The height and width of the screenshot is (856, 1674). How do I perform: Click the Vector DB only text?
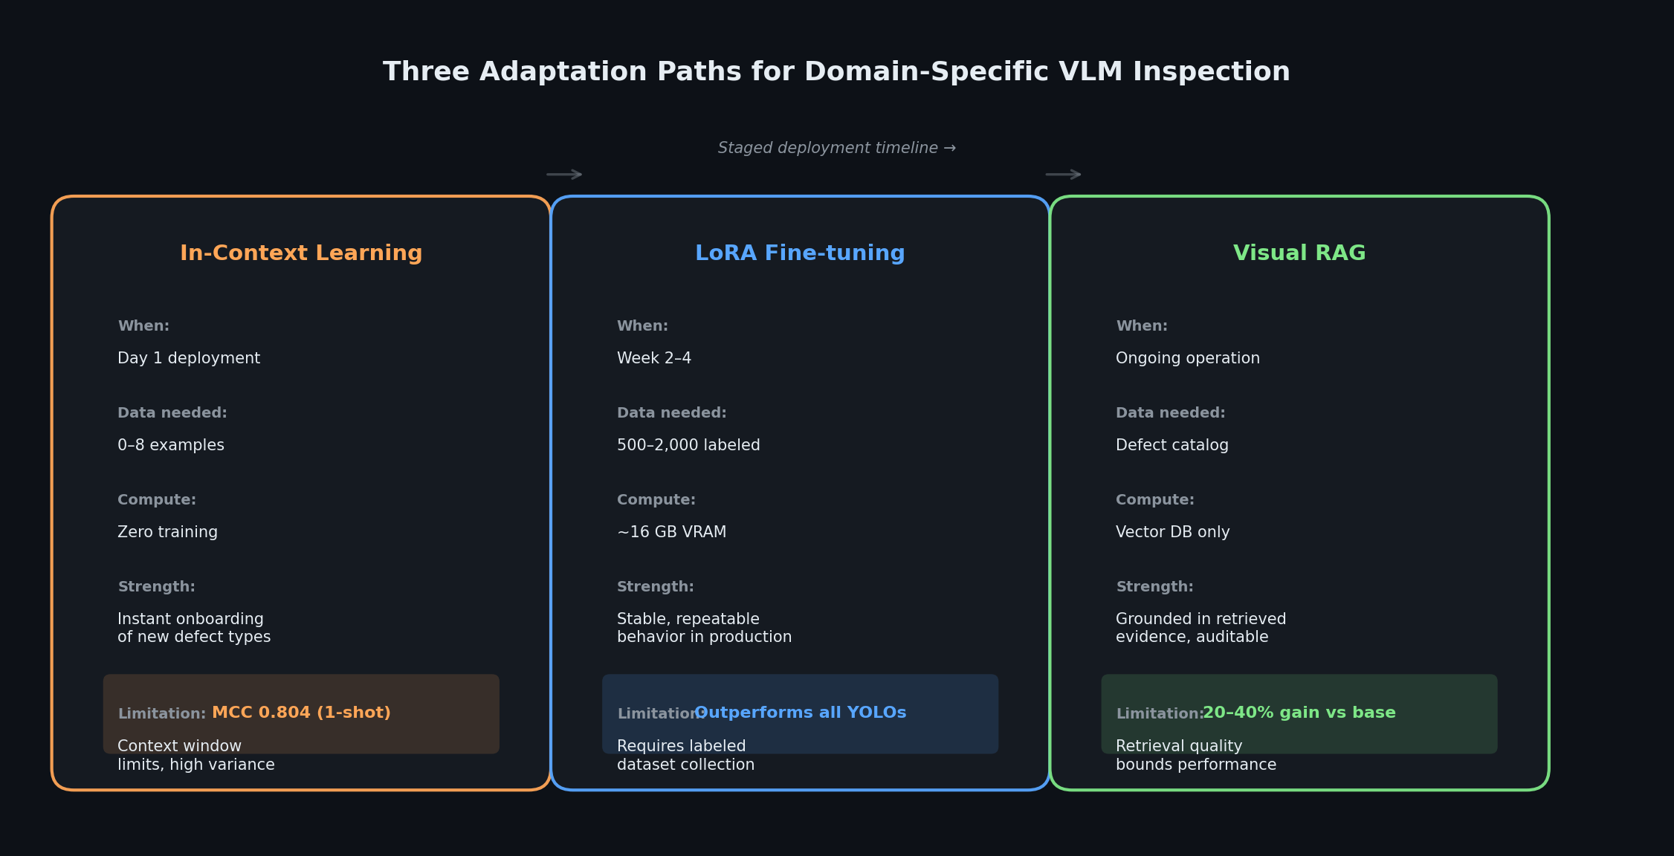point(1172,533)
